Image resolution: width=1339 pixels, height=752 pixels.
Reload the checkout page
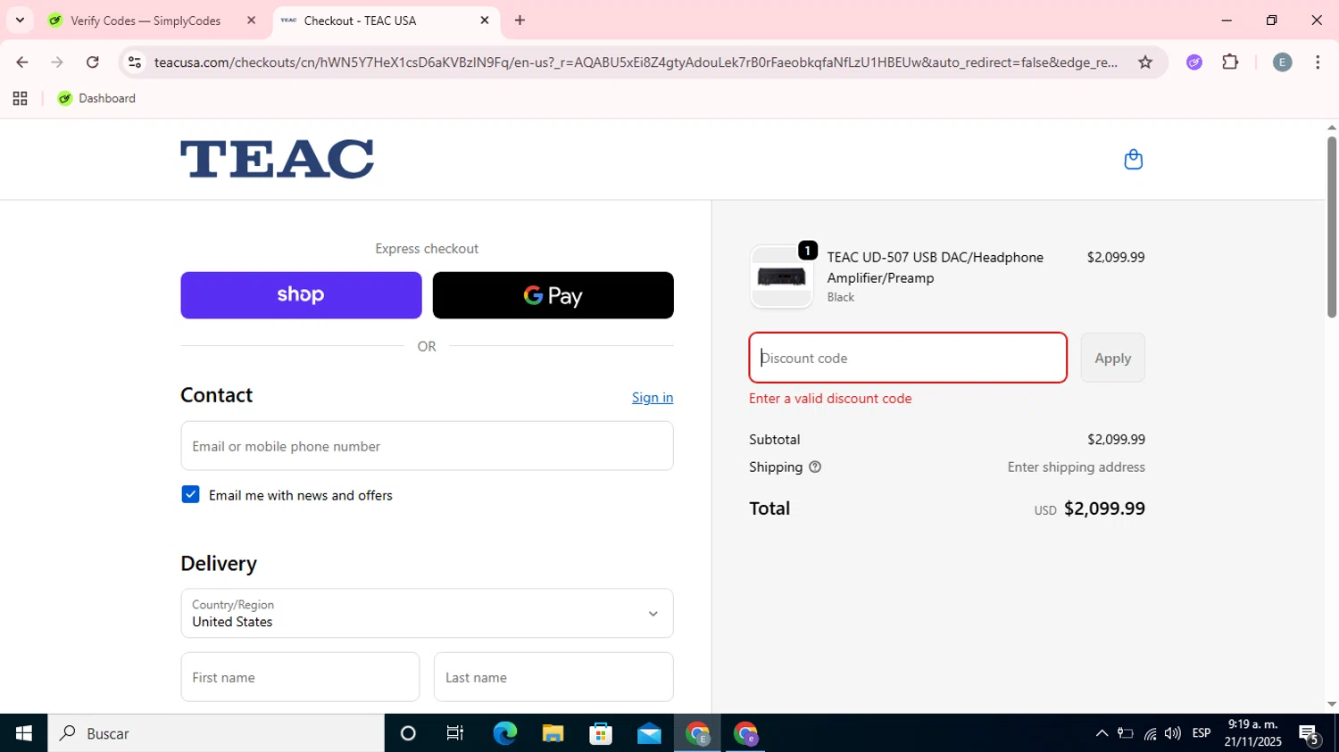click(x=93, y=62)
